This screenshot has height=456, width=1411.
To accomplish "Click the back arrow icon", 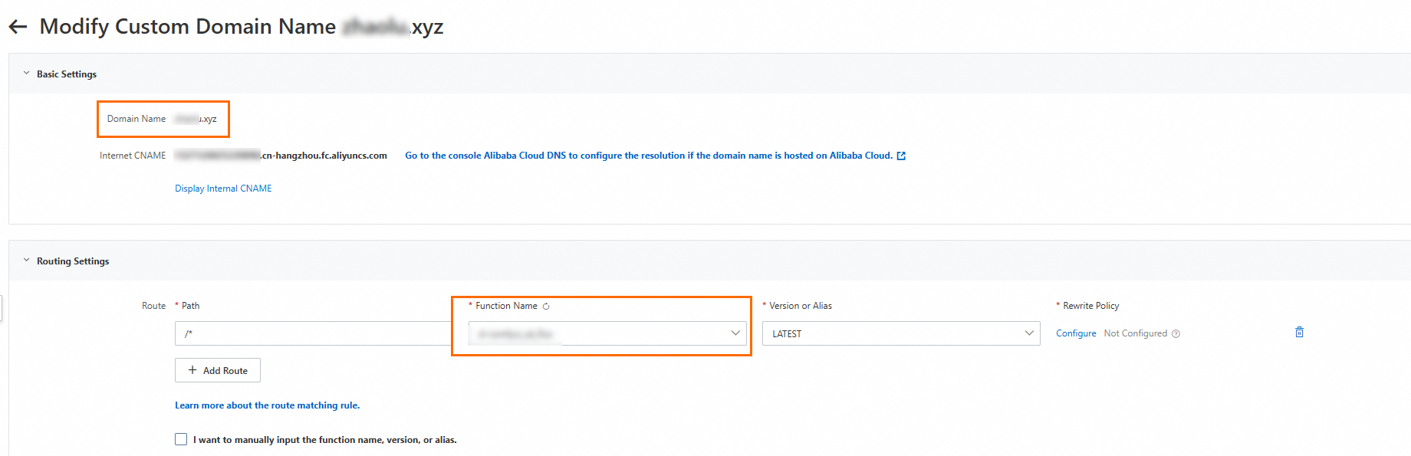I will pos(18,27).
